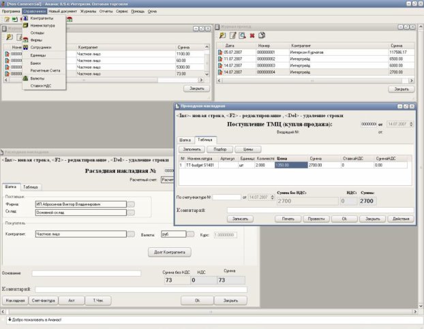Click Заполнить button
424x329 pixels.
[x=192, y=149]
